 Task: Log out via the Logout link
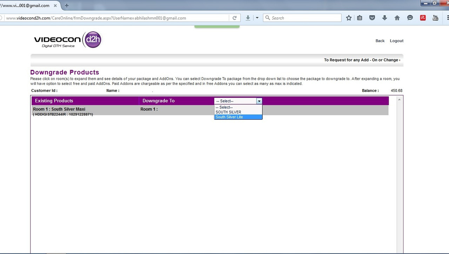click(397, 41)
